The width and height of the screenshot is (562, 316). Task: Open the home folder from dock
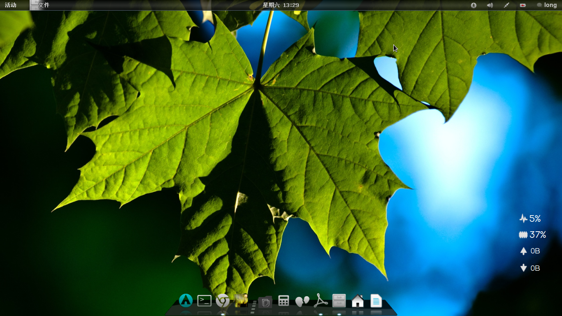pos(358,301)
